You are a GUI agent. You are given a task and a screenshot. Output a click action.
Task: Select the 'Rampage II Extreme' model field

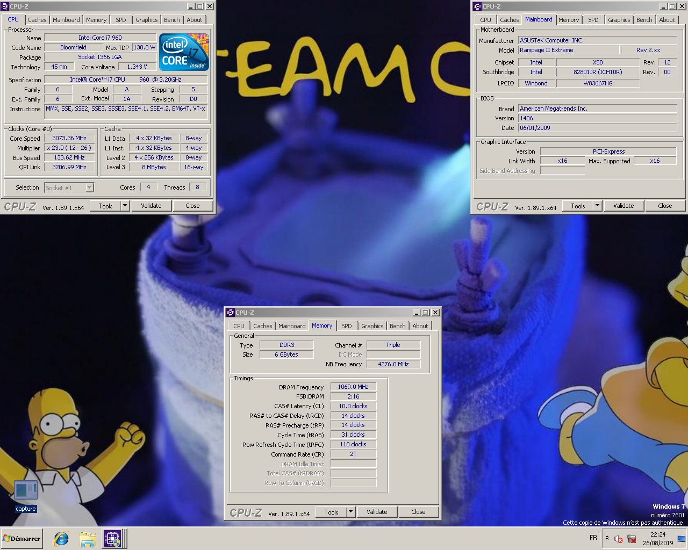pyautogui.click(x=568, y=50)
